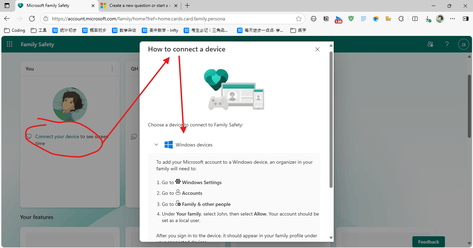The height and width of the screenshot is (248, 473).
Task: Toggle the browser sidebar button
Action: pyautogui.click(x=465, y=19)
